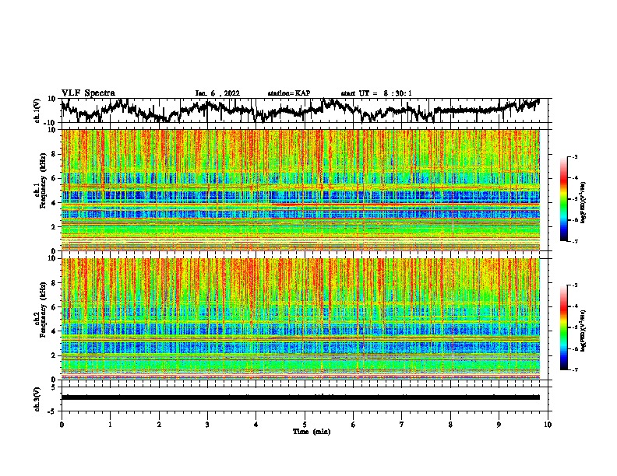This screenshot has width=617, height=476.
Task: Click the time axis tick label 6
Action: point(354,425)
